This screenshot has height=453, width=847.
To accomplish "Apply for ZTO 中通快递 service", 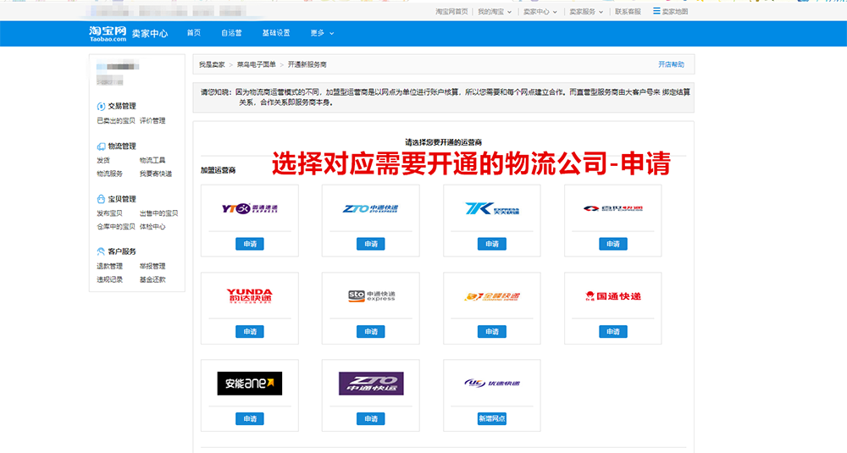I will [x=371, y=244].
